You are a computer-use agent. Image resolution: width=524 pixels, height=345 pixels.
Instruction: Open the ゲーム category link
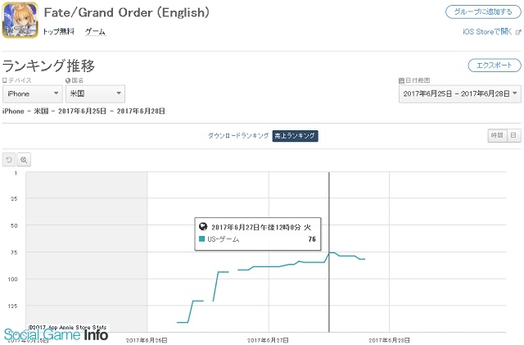coord(95,31)
